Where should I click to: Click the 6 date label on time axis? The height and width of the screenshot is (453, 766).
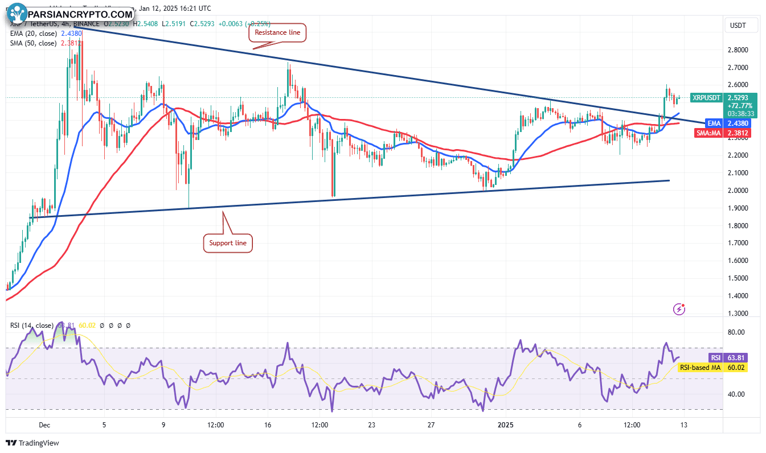click(580, 425)
